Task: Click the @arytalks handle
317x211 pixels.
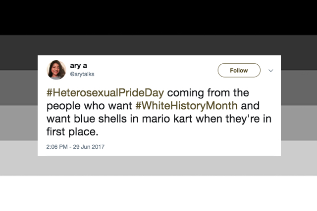Action: coord(81,74)
